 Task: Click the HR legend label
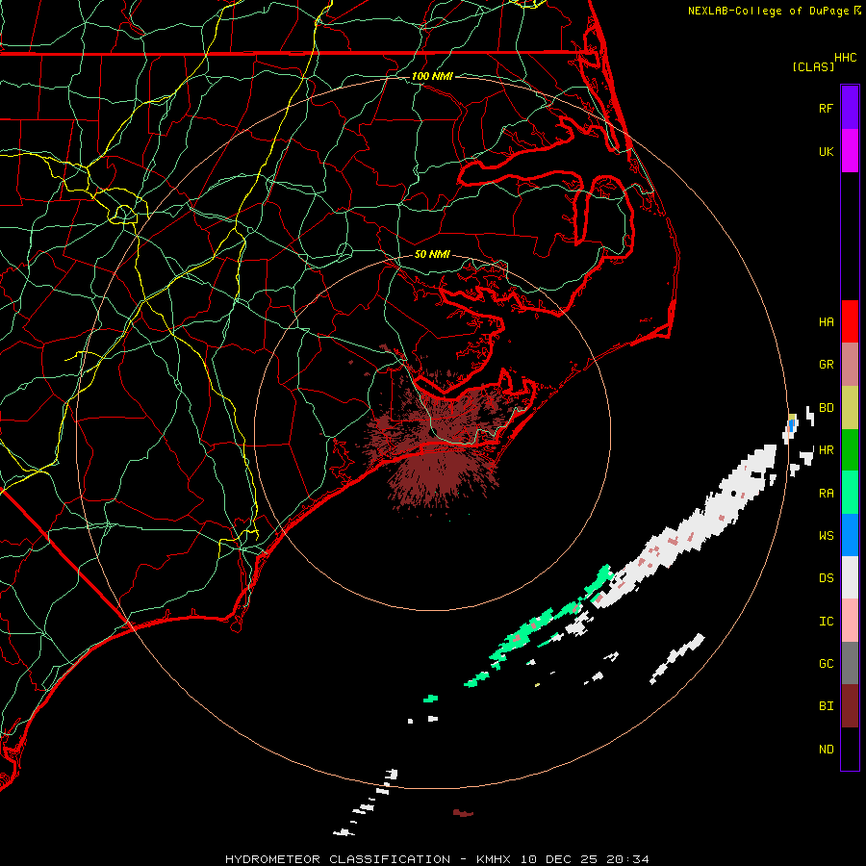click(826, 450)
